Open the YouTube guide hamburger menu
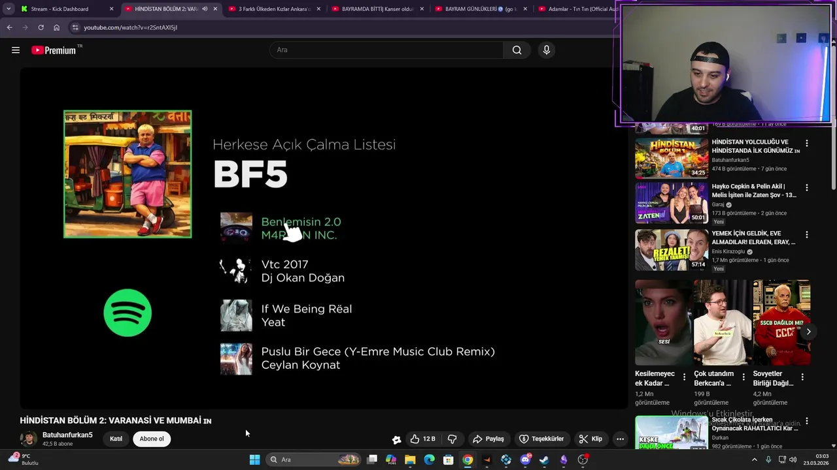The image size is (837, 470). (x=16, y=50)
